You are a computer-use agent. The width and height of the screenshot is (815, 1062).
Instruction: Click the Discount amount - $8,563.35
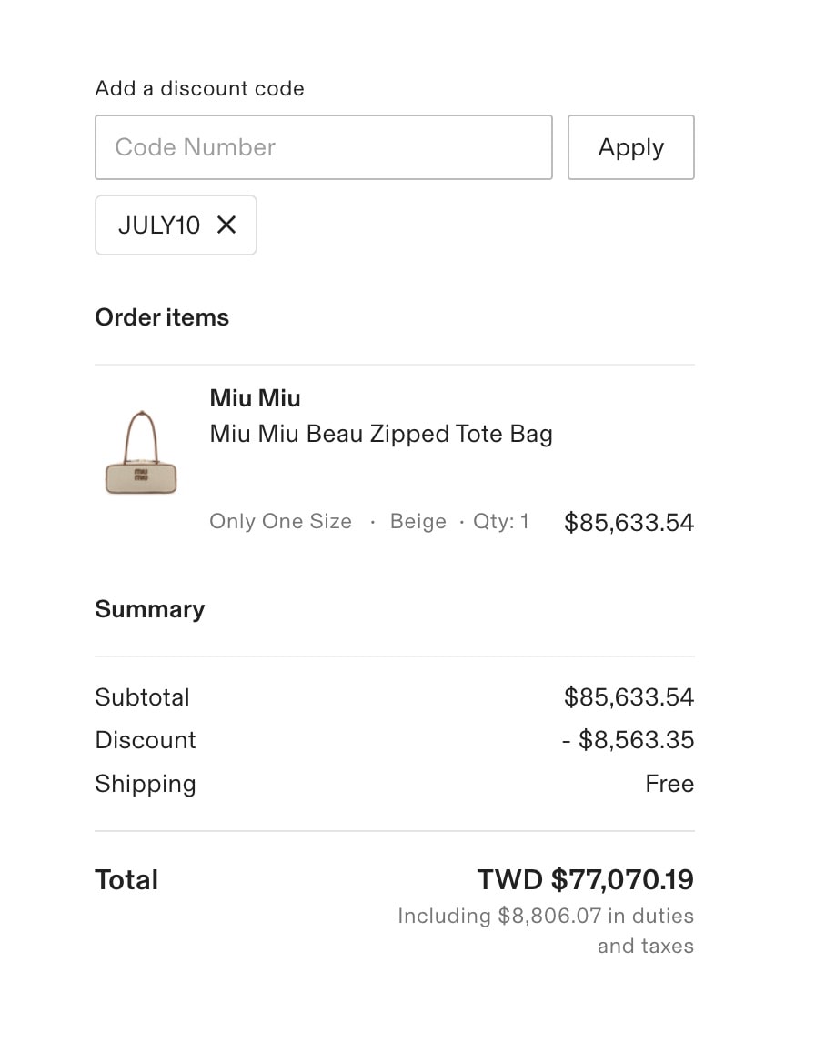point(628,739)
